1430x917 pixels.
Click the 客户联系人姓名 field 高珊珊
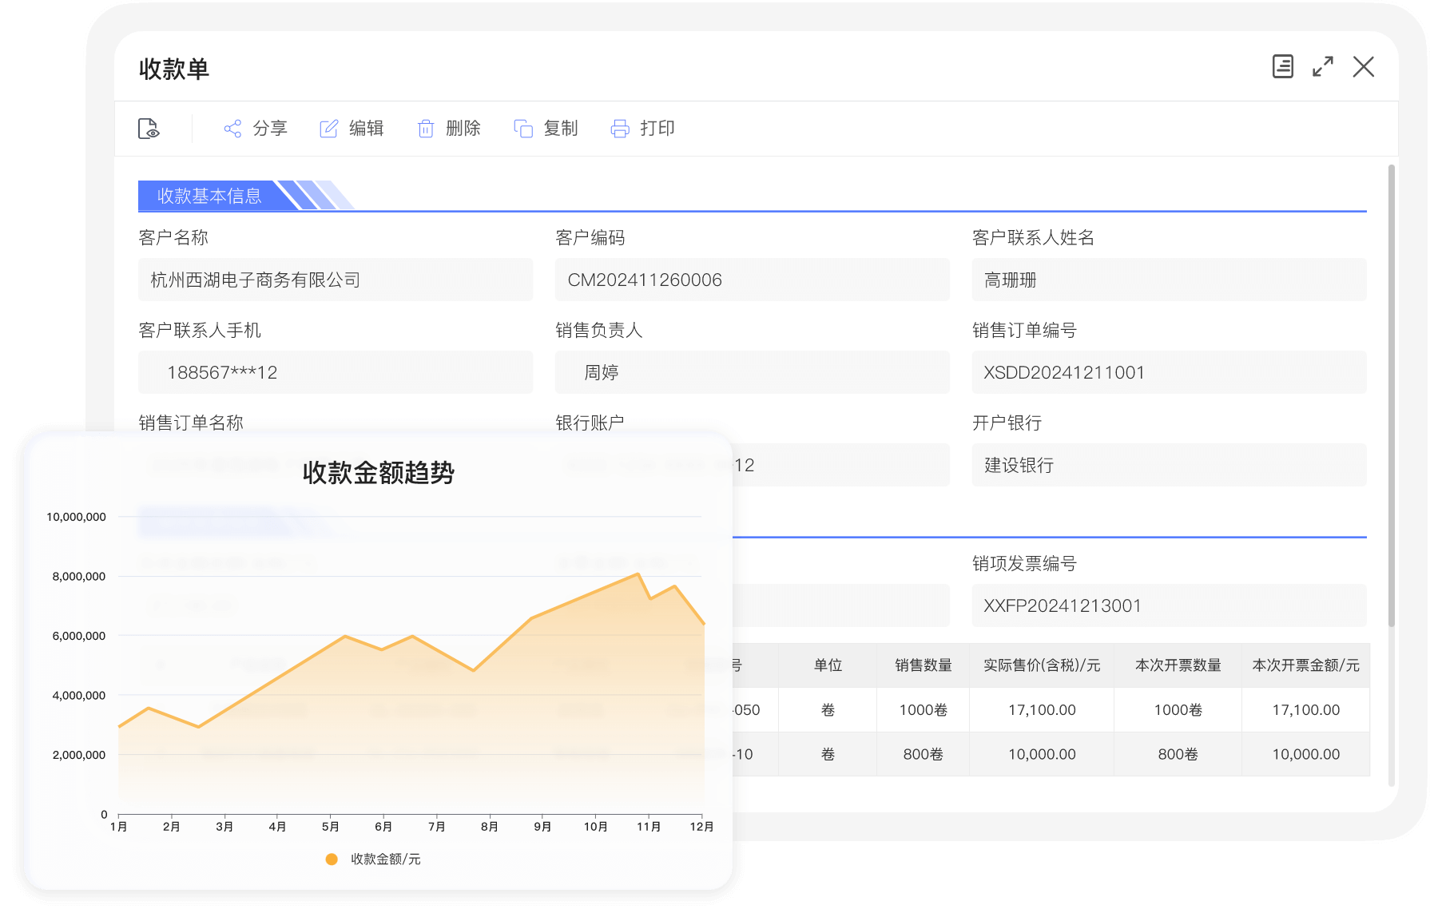[x=1170, y=280]
